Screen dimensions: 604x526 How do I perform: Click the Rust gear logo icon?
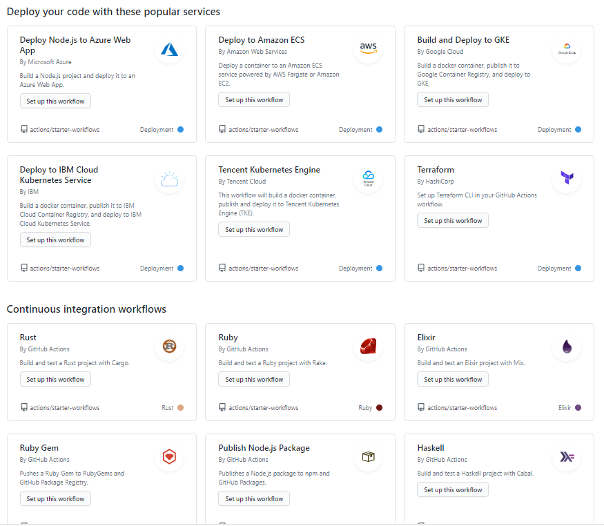(x=169, y=346)
